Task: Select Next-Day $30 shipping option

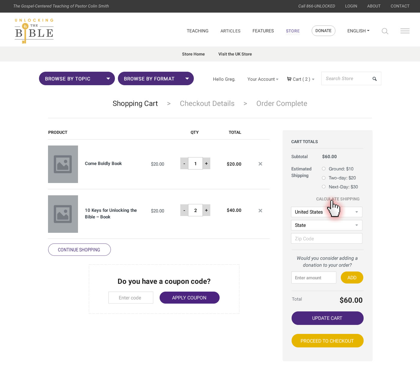Action: [x=324, y=187]
